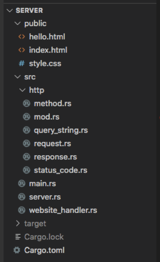Click the lines icon beside Cargo.lock
Viewport: 160px width, 262px height.
(18, 237)
